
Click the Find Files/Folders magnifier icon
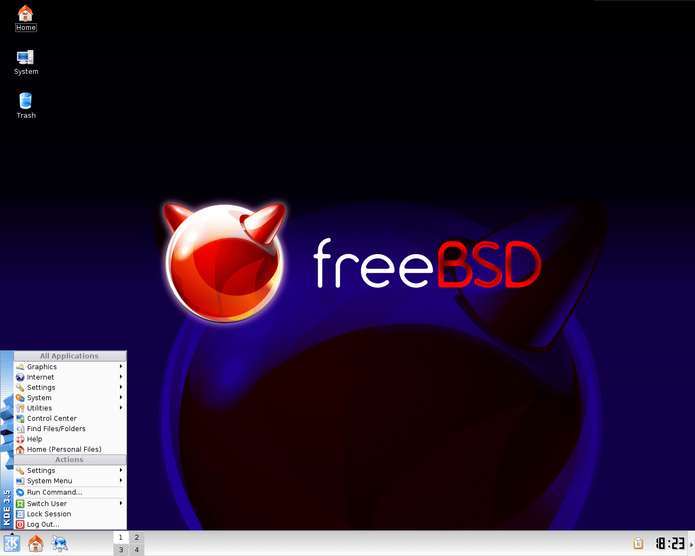20,429
